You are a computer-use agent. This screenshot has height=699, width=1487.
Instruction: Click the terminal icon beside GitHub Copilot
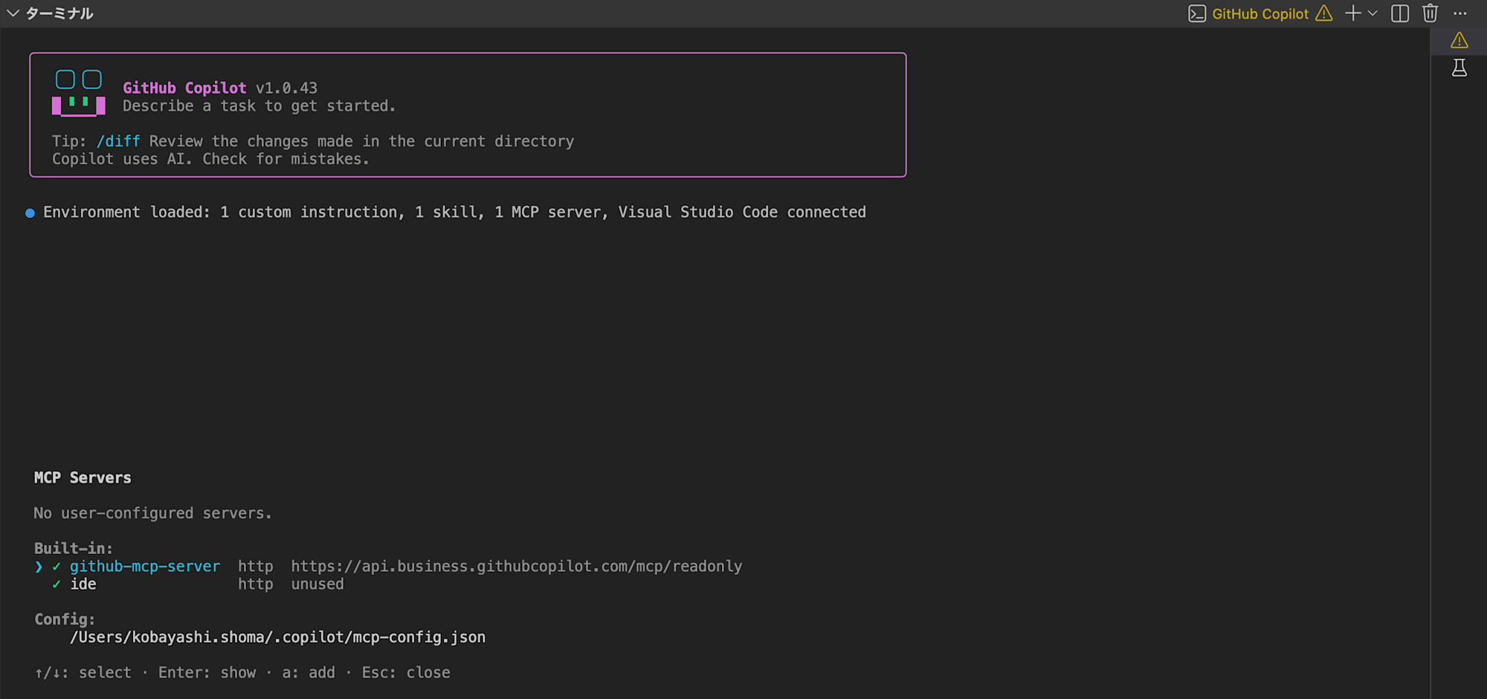[x=1197, y=14]
